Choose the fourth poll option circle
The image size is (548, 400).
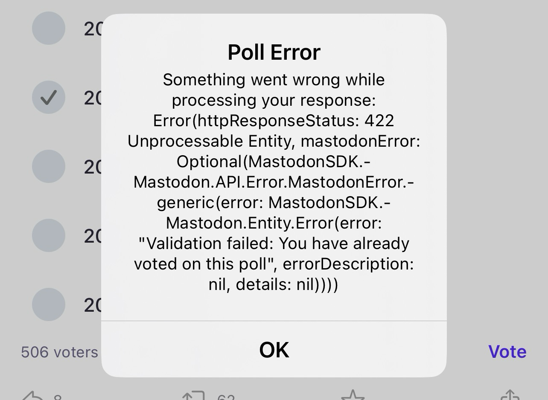[x=49, y=235]
